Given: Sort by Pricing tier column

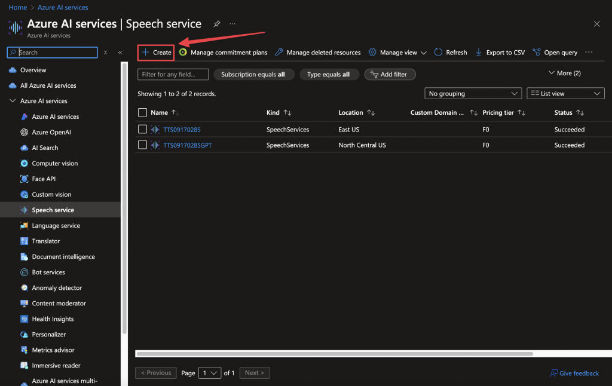Looking at the screenshot, I should point(504,112).
